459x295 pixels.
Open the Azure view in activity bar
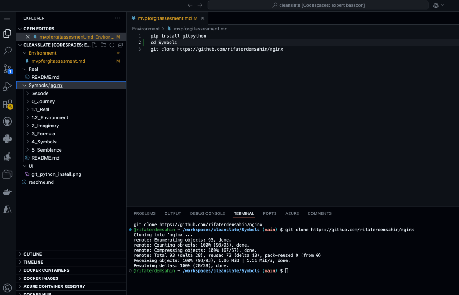tap(7, 210)
